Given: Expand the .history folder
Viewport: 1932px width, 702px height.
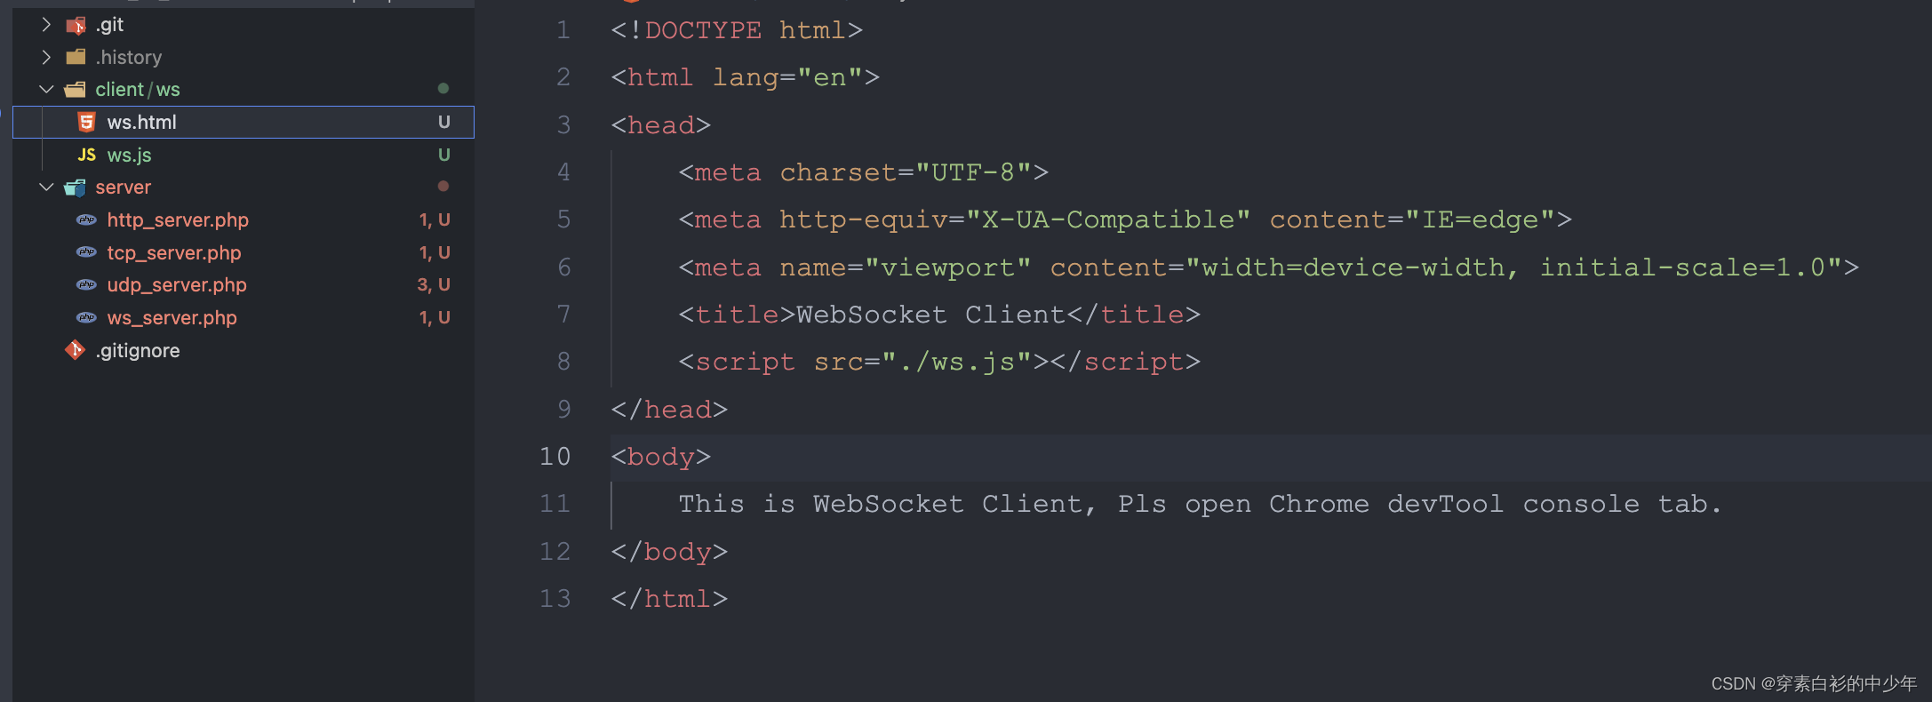Looking at the screenshot, I should pos(46,56).
